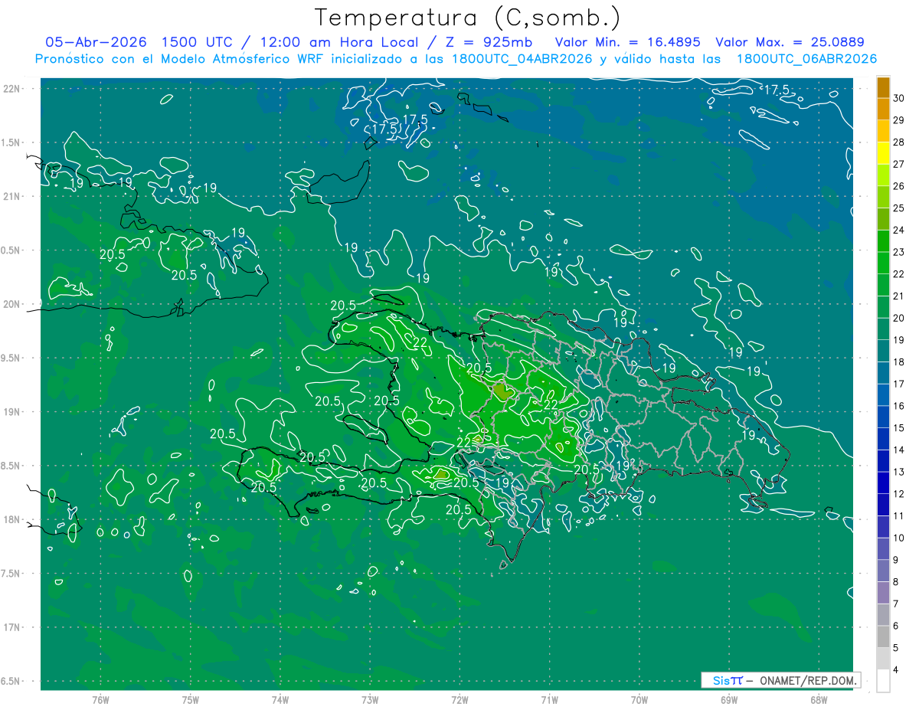Click the Valor Max. = 25.0889 text
919x710 pixels.
click(x=790, y=42)
